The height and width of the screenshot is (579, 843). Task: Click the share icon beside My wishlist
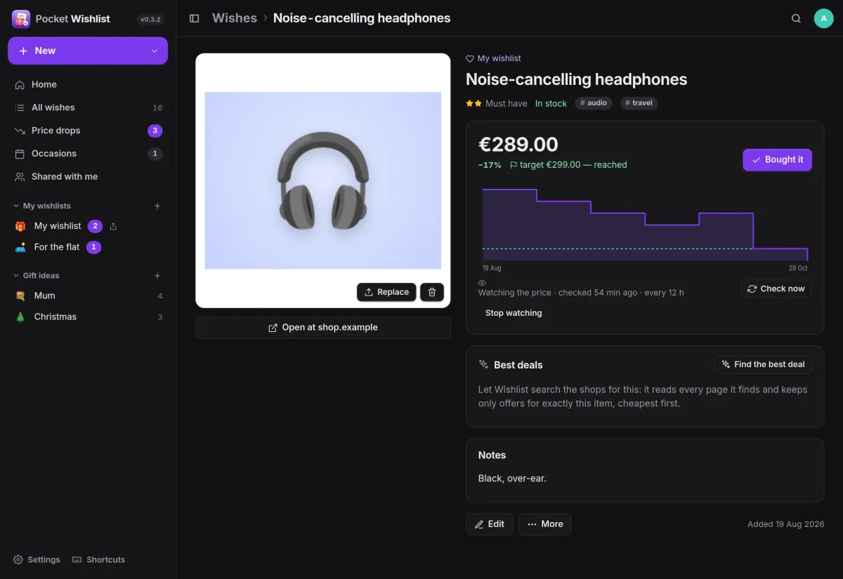pos(113,227)
